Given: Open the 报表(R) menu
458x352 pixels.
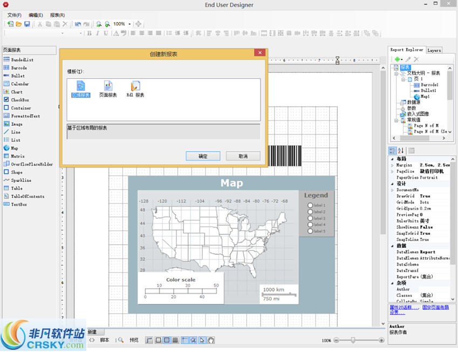Looking at the screenshot, I should (x=57, y=15).
